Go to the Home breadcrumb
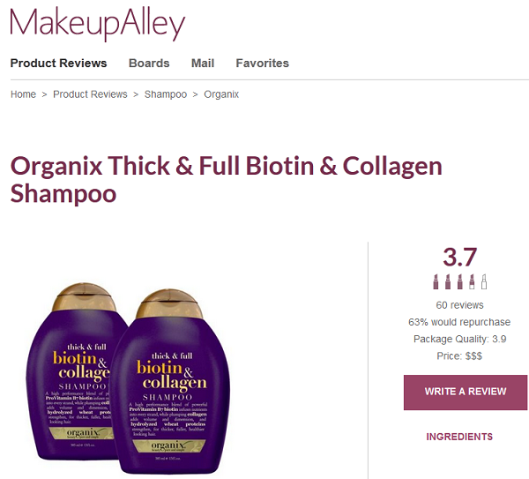 pyautogui.click(x=23, y=94)
